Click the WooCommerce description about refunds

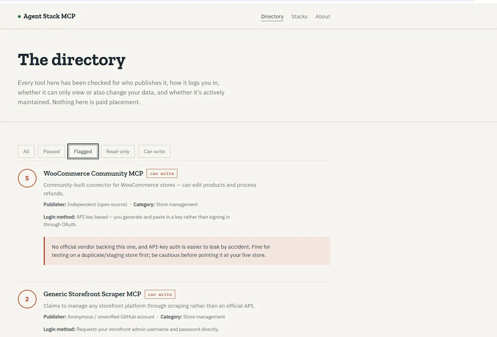point(150,189)
